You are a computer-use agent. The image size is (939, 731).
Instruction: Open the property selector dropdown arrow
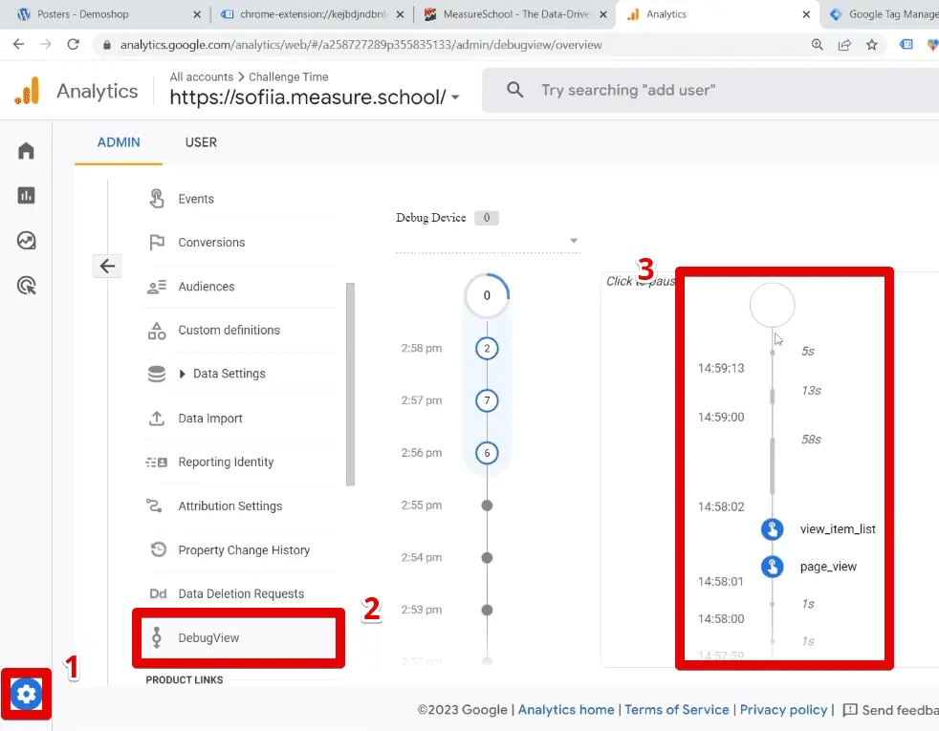click(x=456, y=97)
